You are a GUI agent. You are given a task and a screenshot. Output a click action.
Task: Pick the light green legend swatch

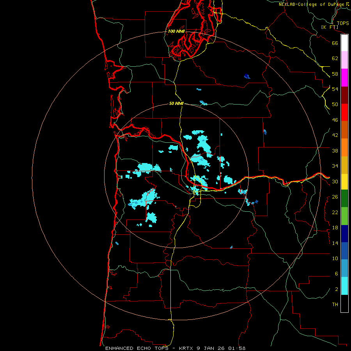(344, 216)
